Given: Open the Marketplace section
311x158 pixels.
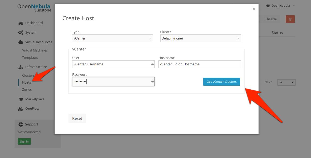Looking at the screenshot, I should tap(35, 99).
